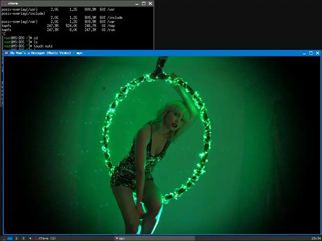Switch to workspace 3 in the taskbar
This screenshot has height=241, width=322.
pyautogui.click(x=23, y=238)
